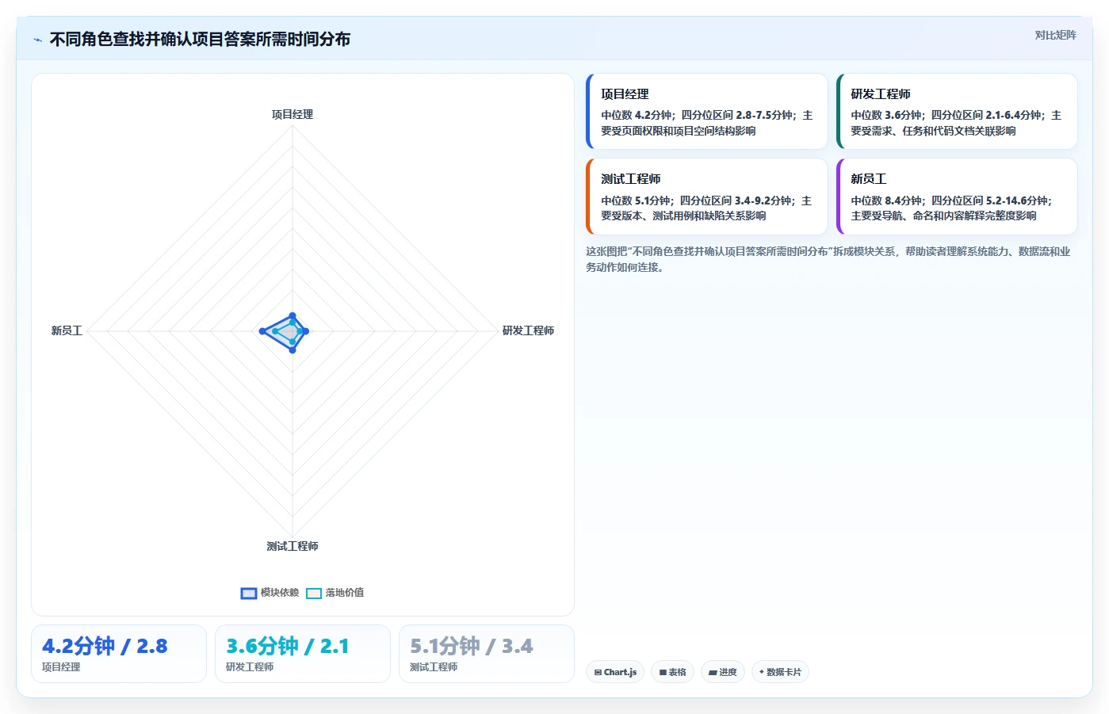The width and height of the screenshot is (1109, 714).
Task: Open the 项目经理 summary card
Action: [x=707, y=112]
